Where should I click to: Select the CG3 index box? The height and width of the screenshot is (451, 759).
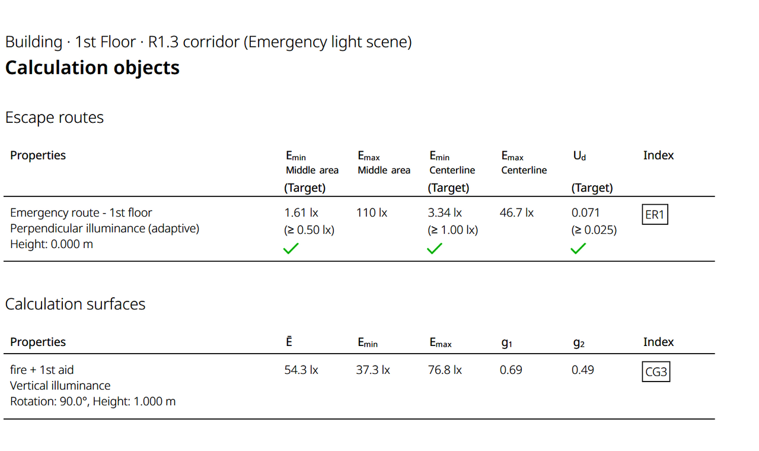(656, 372)
